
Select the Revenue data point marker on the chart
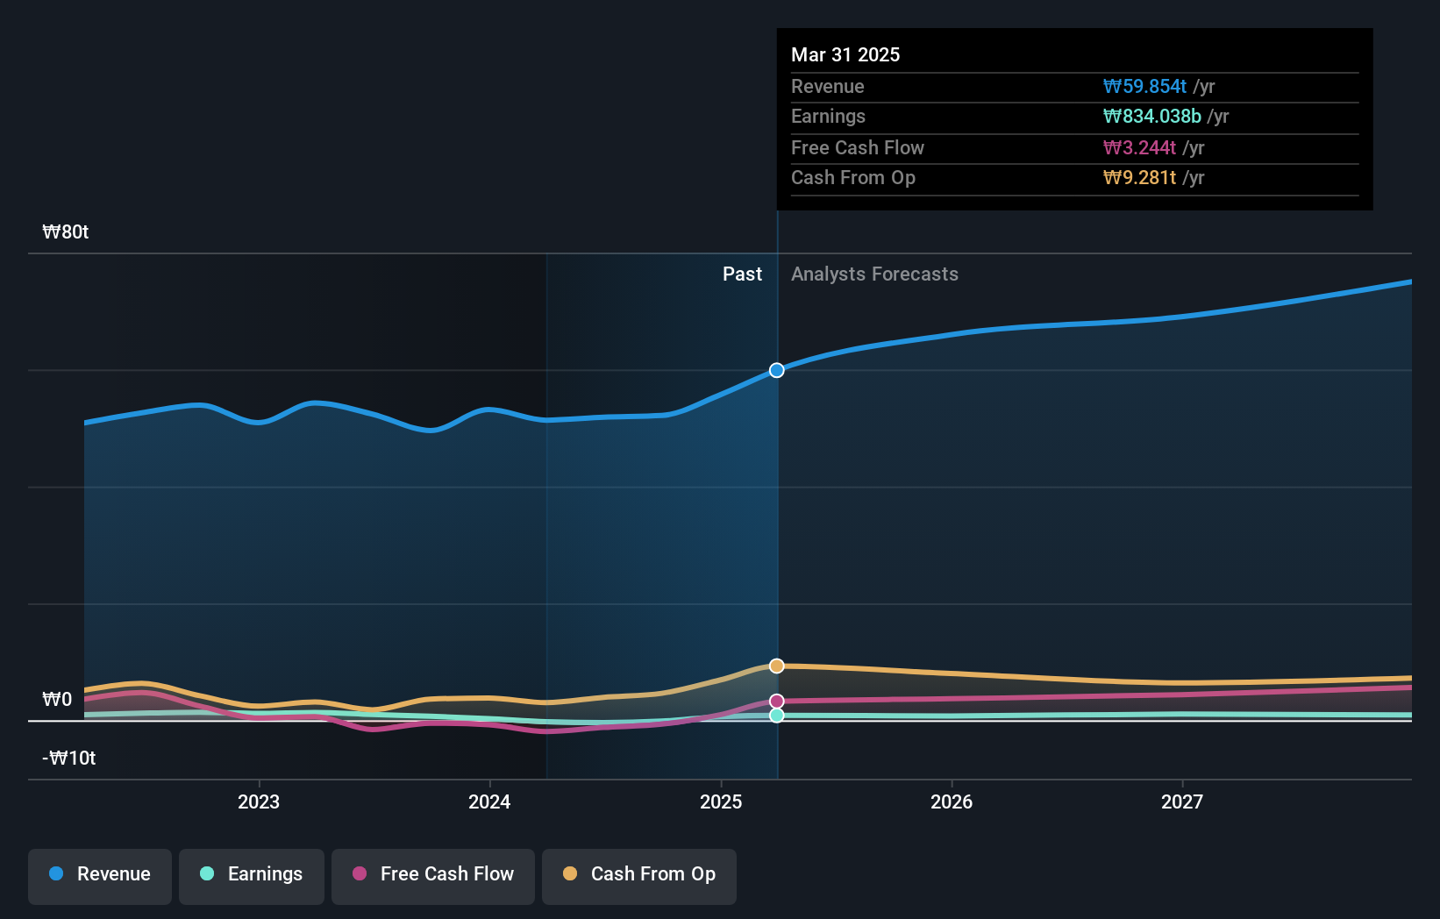(x=775, y=370)
